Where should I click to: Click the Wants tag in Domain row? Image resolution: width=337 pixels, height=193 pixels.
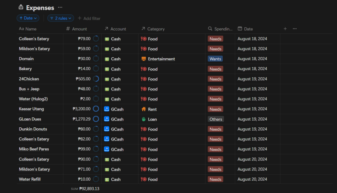pos(215,59)
